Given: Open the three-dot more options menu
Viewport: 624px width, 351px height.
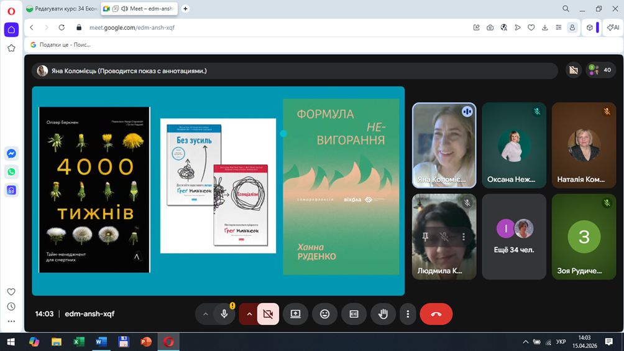Looking at the screenshot, I should (408, 314).
